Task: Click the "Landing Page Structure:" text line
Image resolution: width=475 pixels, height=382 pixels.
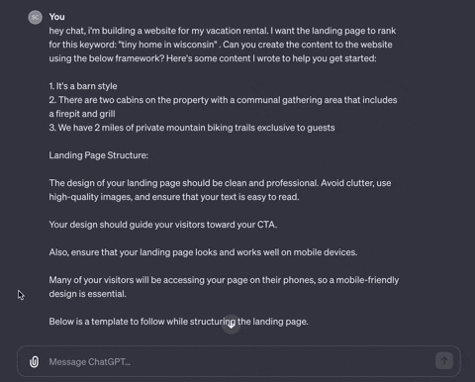Action: tap(99, 155)
